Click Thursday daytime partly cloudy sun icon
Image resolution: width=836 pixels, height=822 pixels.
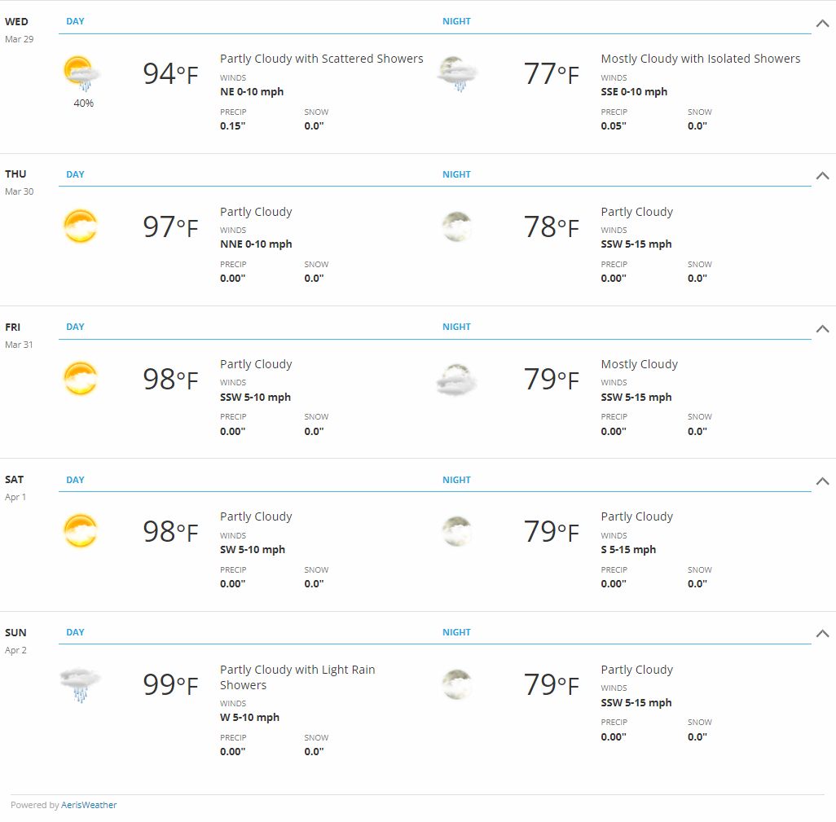(81, 226)
